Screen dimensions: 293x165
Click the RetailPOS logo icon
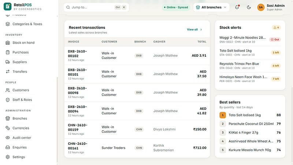pyautogui.click(x=7, y=7)
